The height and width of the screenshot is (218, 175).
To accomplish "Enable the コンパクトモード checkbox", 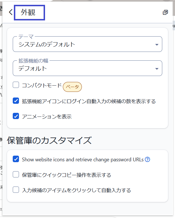I will (x=16, y=85).
